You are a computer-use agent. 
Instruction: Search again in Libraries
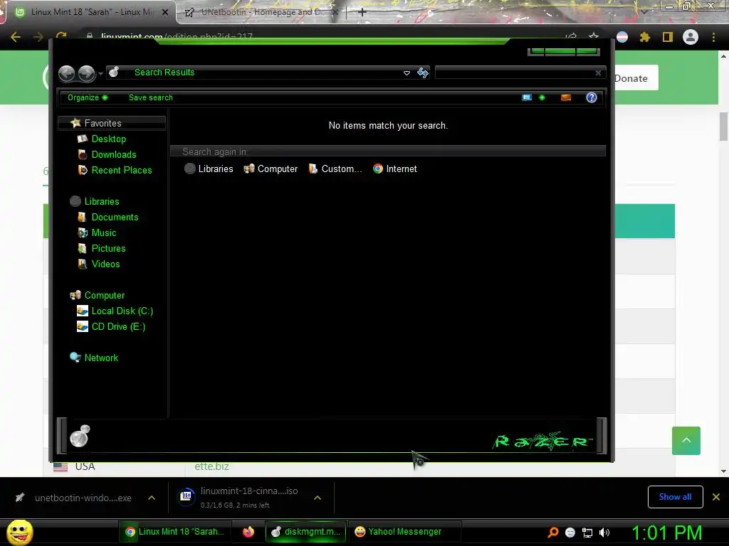pyautogui.click(x=209, y=169)
